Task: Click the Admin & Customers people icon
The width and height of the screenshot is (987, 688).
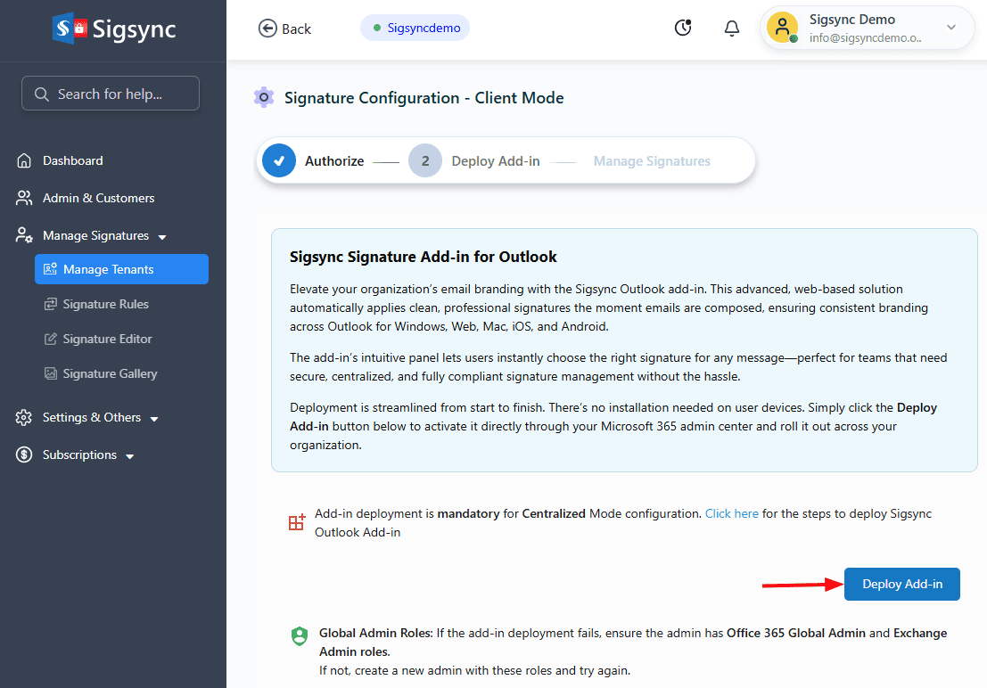Action: point(24,198)
